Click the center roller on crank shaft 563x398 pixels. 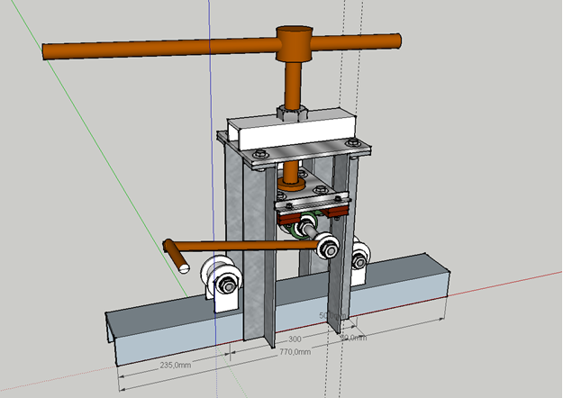(324, 244)
